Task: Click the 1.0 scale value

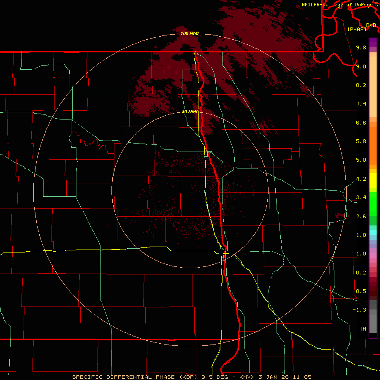Action: [361, 254]
